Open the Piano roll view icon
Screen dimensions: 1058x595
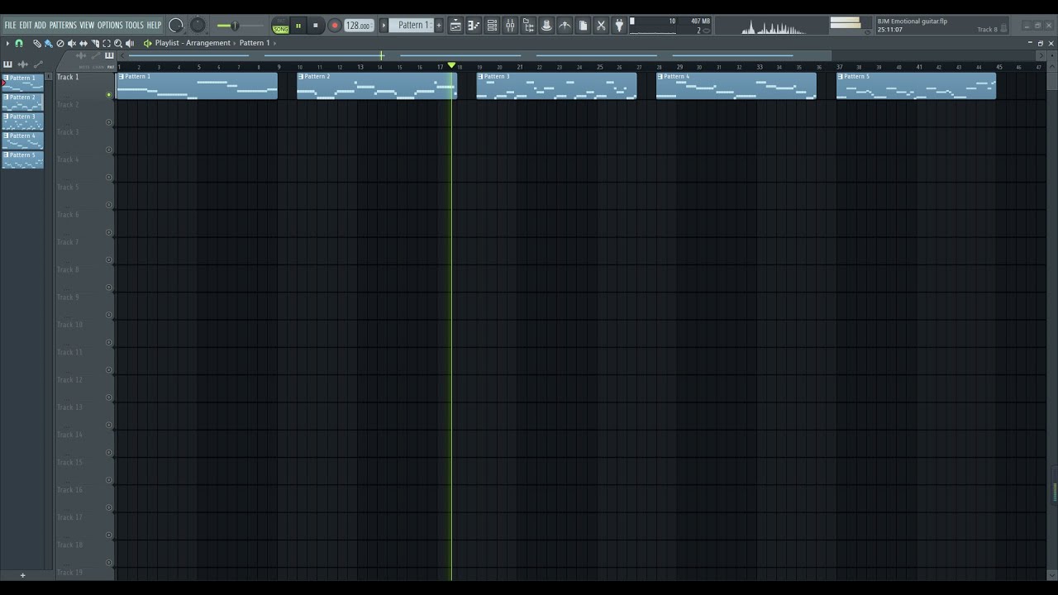pyautogui.click(x=474, y=26)
